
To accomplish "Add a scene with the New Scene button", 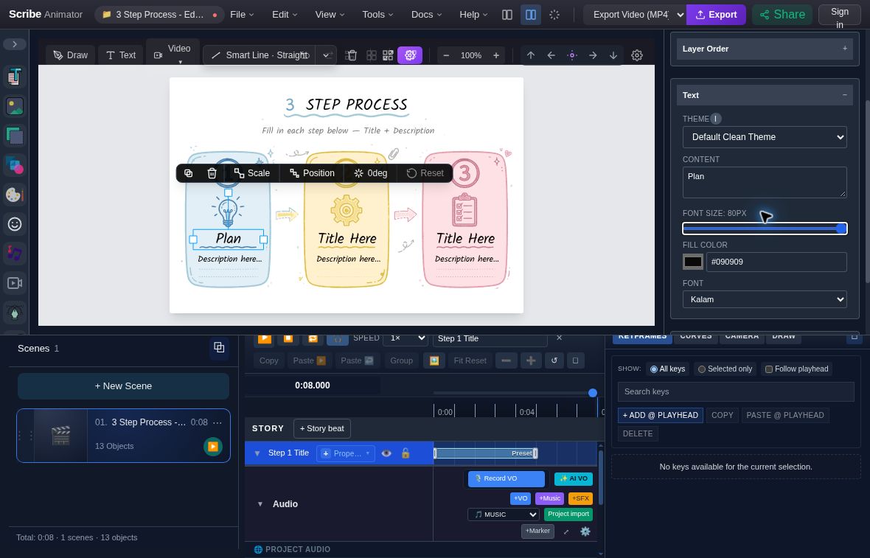I will 123,386.
